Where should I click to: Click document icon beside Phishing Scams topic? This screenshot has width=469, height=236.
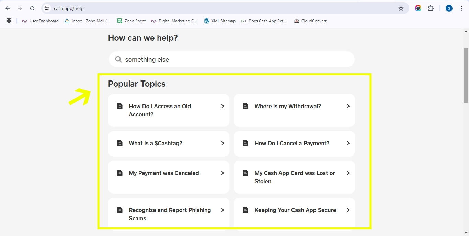(120, 210)
